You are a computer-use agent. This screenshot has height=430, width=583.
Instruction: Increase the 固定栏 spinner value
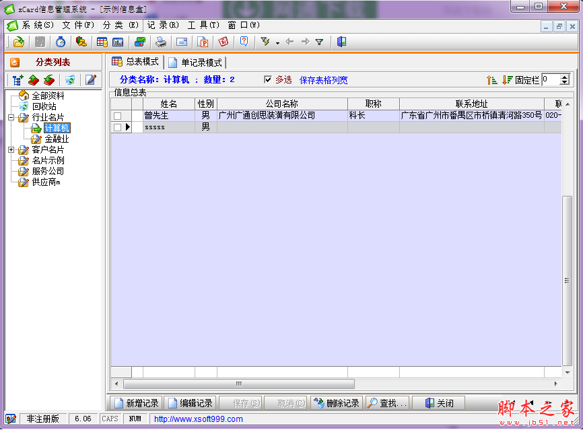pos(565,77)
